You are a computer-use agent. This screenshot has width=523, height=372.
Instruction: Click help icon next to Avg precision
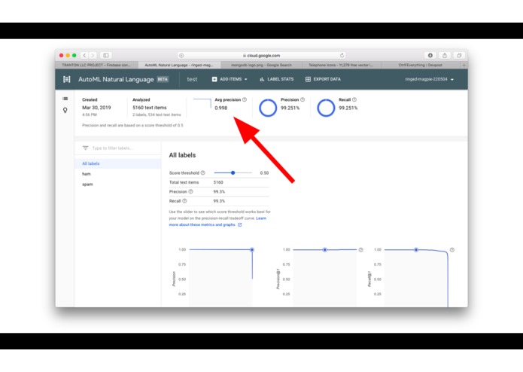(x=245, y=99)
